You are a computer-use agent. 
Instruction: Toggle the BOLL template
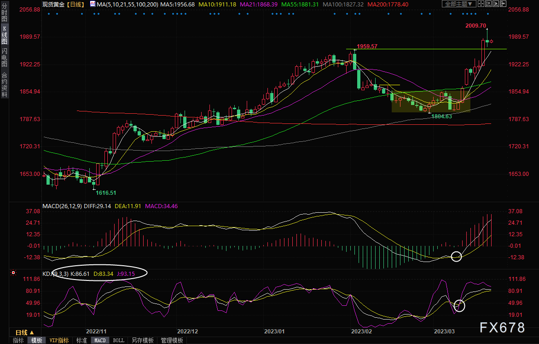[x=119, y=340]
